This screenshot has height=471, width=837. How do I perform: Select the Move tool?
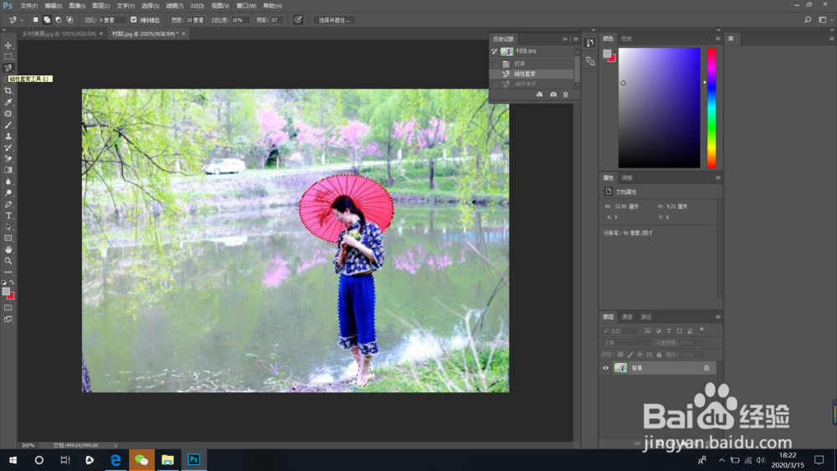point(8,45)
